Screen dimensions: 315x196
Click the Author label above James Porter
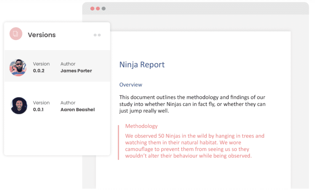(x=68, y=64)
